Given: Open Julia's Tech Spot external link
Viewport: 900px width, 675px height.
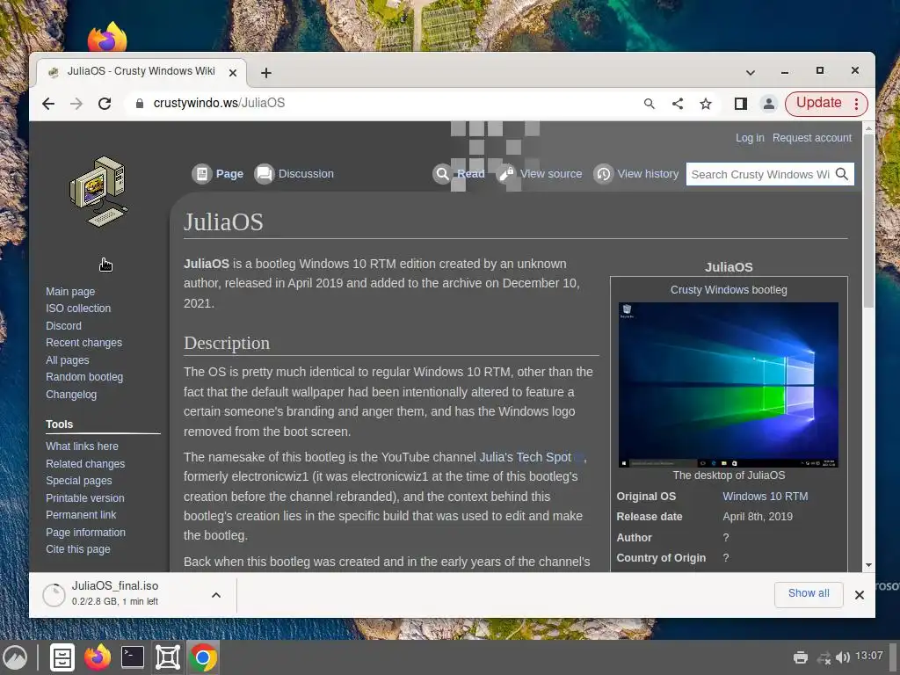Looking at the screenshot, I should (x=526, y=457).
